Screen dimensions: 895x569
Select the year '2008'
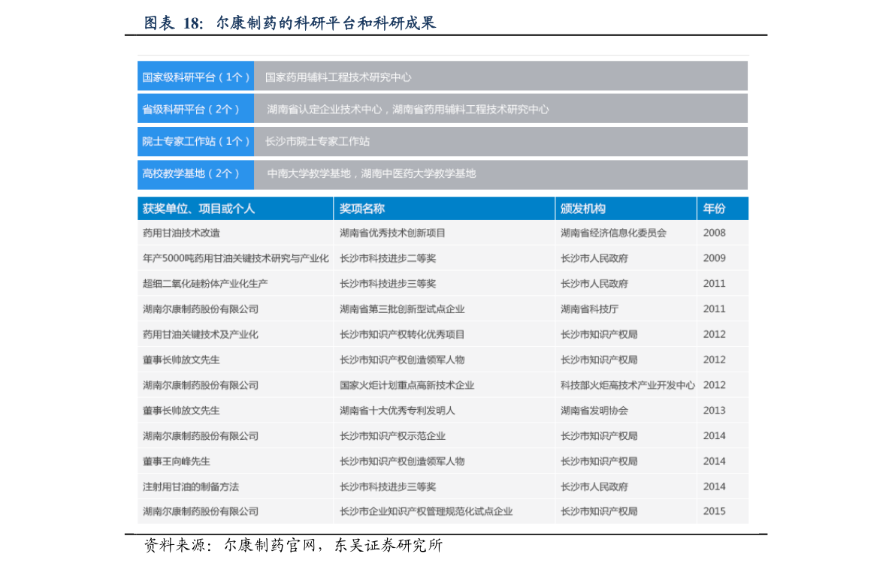tap(714, 233)
